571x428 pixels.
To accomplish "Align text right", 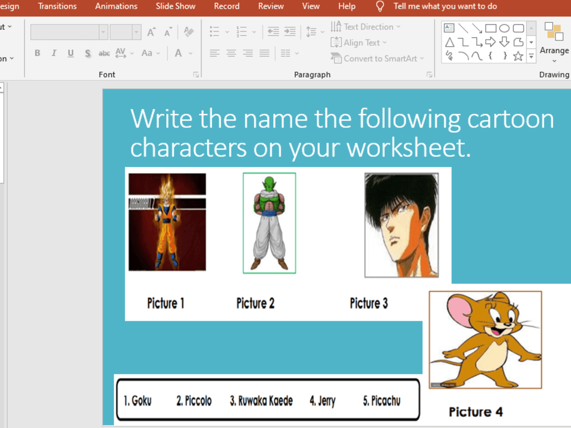I will (248, 54).
